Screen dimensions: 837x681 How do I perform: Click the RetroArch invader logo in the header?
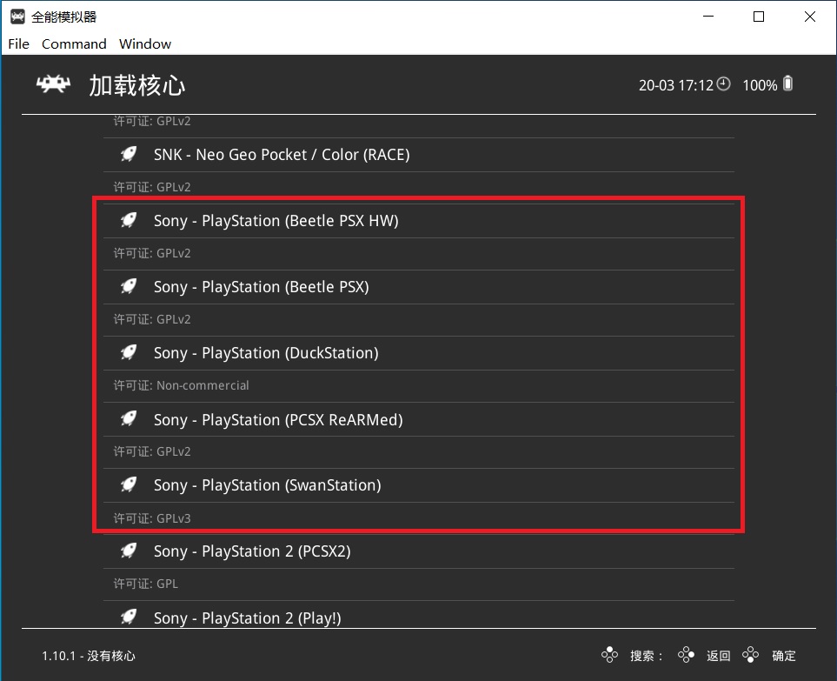pyautogui.click(x=52, y=84)
